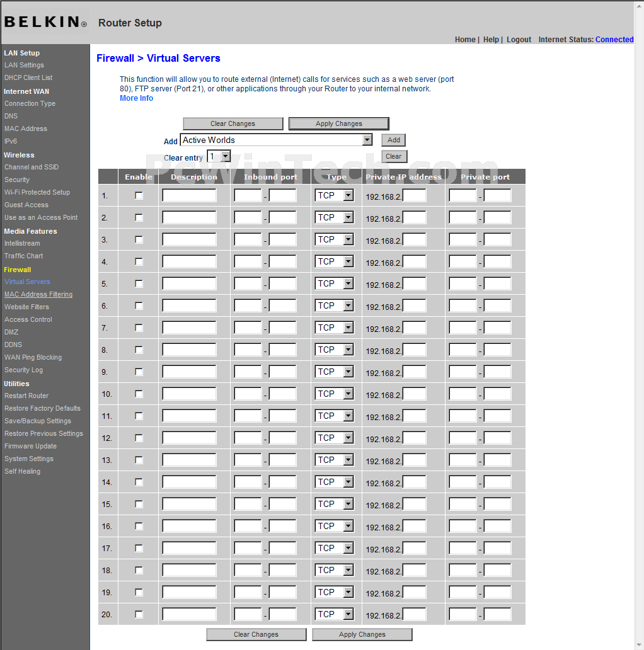The width and height of the screenshot is (644, 650).
Task: Open Connection Type under Internet WAN
Action: 30,103
